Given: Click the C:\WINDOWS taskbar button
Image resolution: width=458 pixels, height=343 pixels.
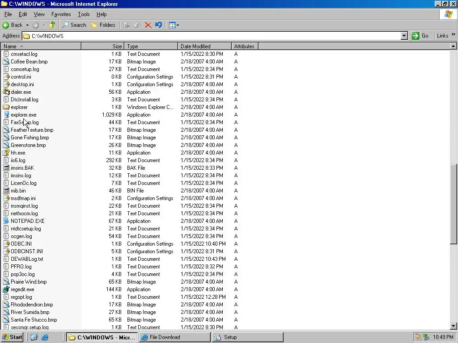Looking at the screenshot, I should (x=102, y=337).
